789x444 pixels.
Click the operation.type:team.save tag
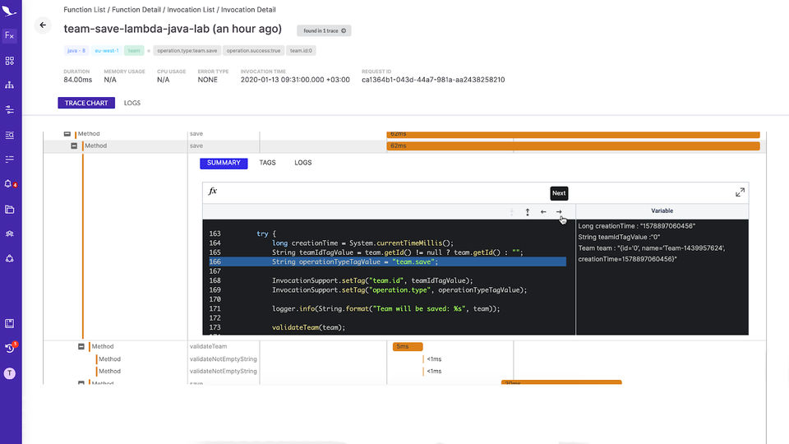click(x=187, y=50)
